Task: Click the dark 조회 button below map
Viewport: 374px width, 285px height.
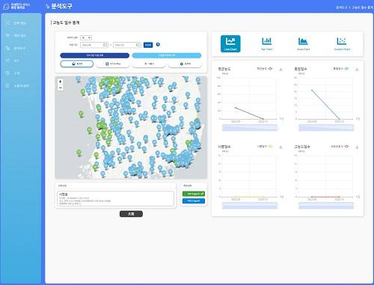Action: coord(131,214)
